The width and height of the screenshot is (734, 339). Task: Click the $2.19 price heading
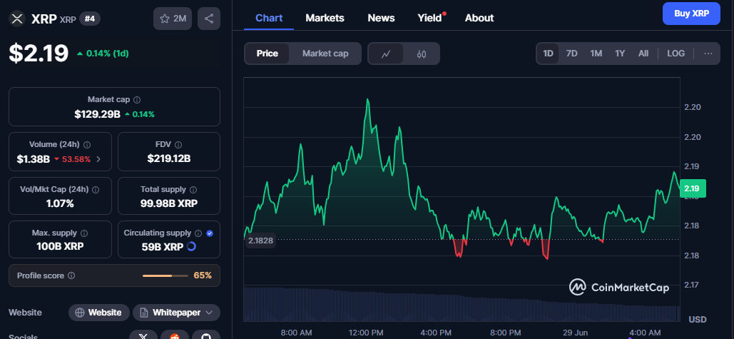pyautogui.click(x=39, y=54)
